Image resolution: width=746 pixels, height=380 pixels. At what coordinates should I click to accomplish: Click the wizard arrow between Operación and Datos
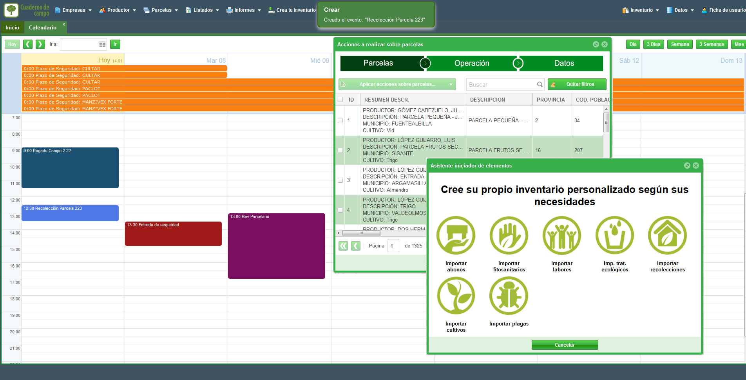coord(518,63)
